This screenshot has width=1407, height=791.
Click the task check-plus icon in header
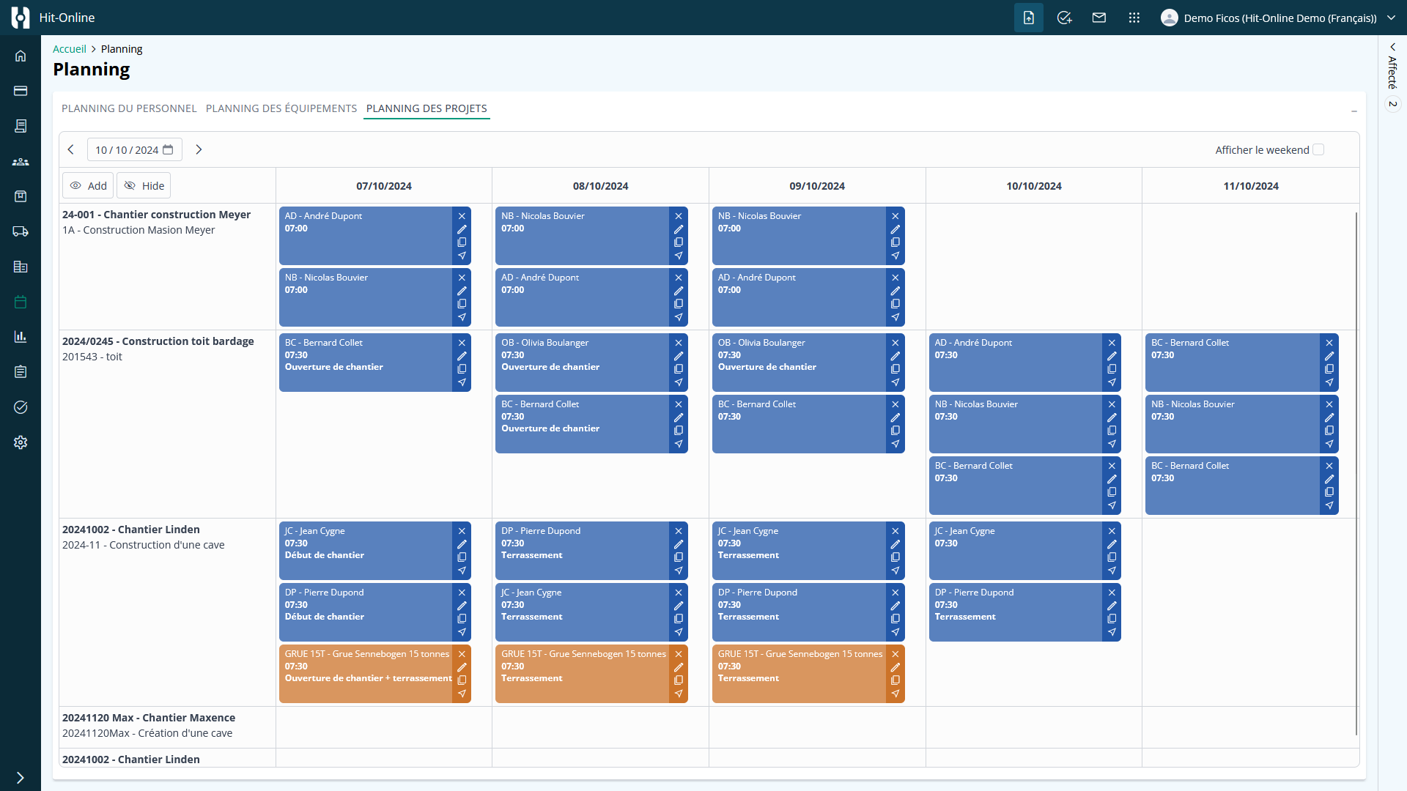(1064, 18)
